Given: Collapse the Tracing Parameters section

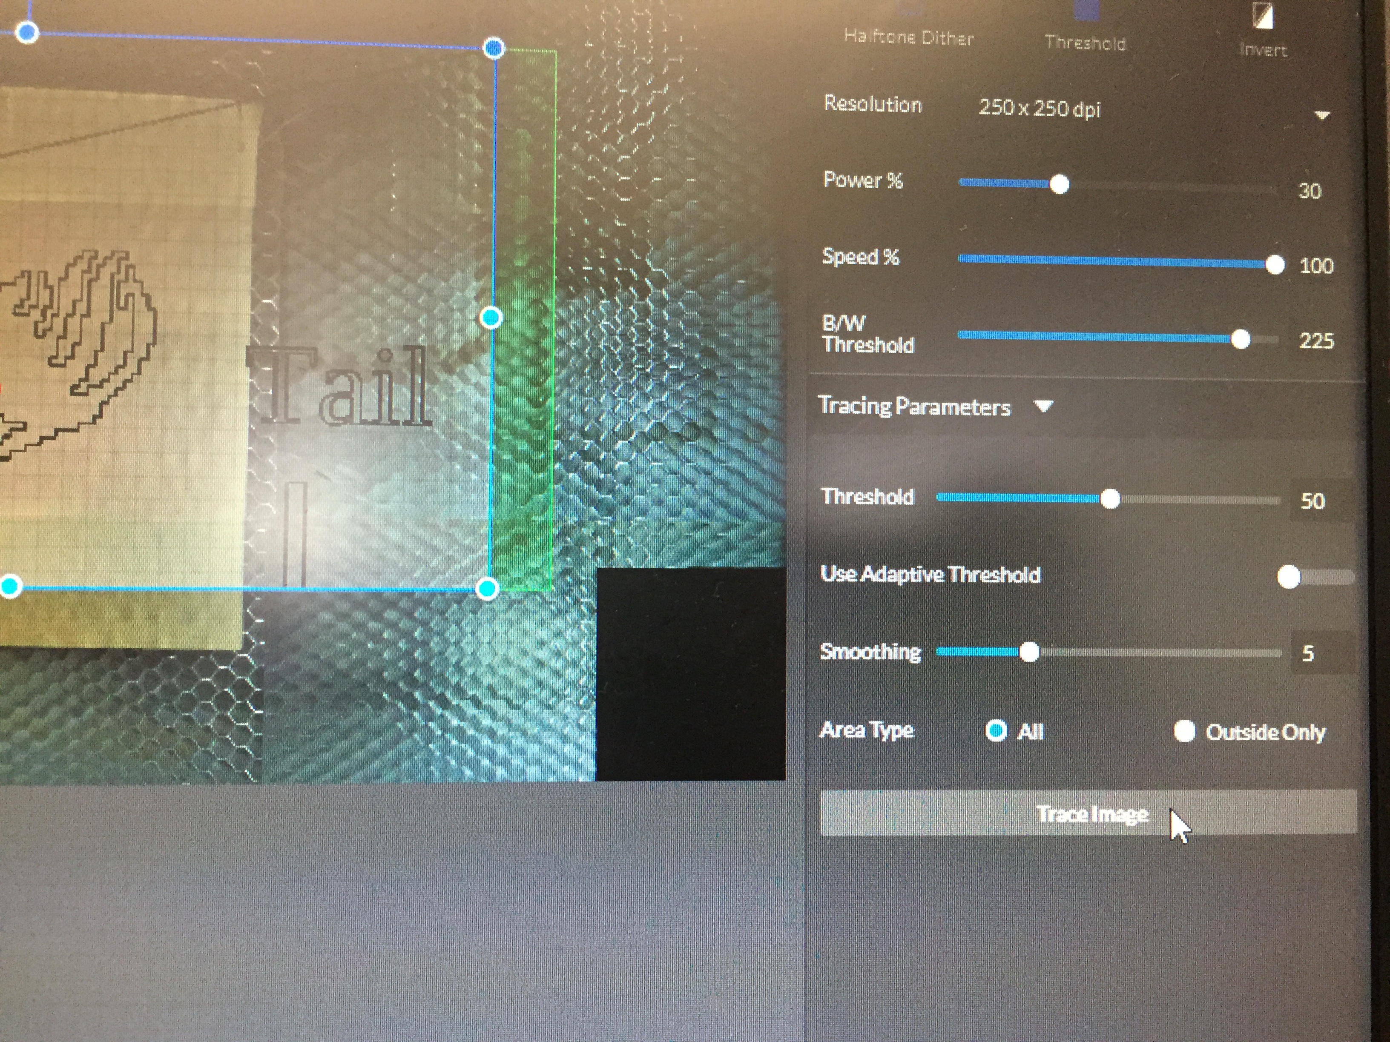Looking at the screenshot, I should pos(1044,406).
